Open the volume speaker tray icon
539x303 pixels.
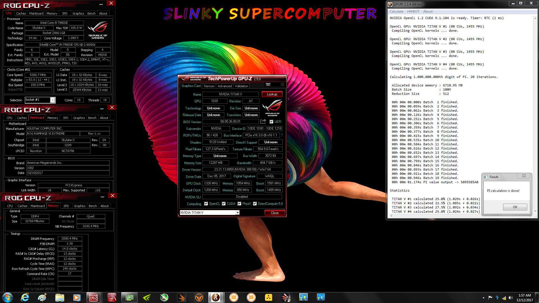tap(511, 298)
